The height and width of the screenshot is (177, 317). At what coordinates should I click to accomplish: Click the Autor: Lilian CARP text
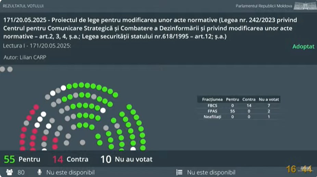tap(25, 57)
